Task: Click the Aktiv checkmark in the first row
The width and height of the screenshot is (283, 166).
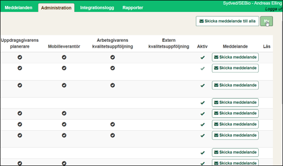Action: tap(203, 57)
